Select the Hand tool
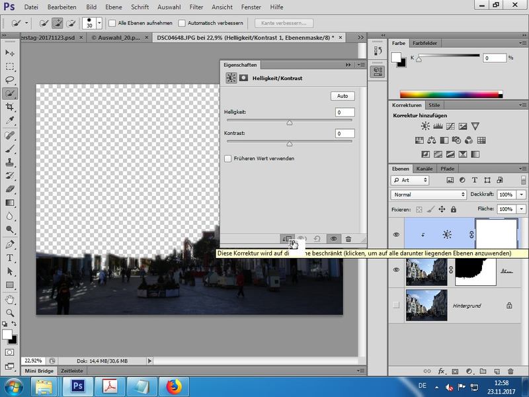Image resolution: width=529 pixels, height=397 pixels. (10, 298)
